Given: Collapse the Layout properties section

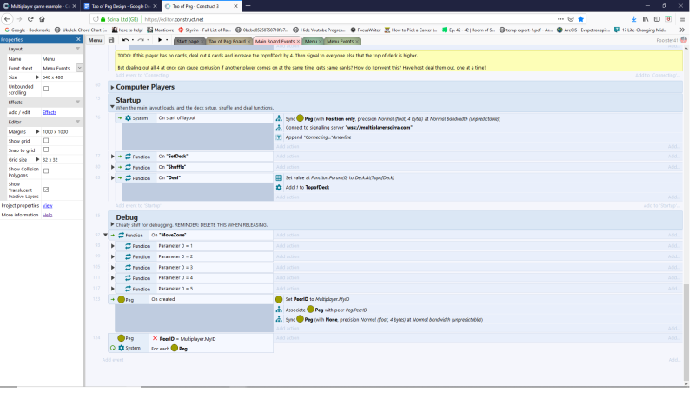Looking at the screenshot, I should click(x=78, y=49).
